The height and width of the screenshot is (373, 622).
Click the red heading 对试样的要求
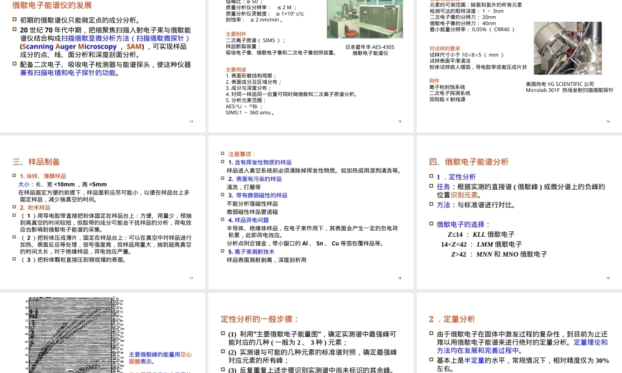[445, 48]
